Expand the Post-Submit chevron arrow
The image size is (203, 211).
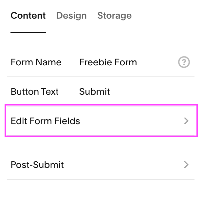coord(186,165)
